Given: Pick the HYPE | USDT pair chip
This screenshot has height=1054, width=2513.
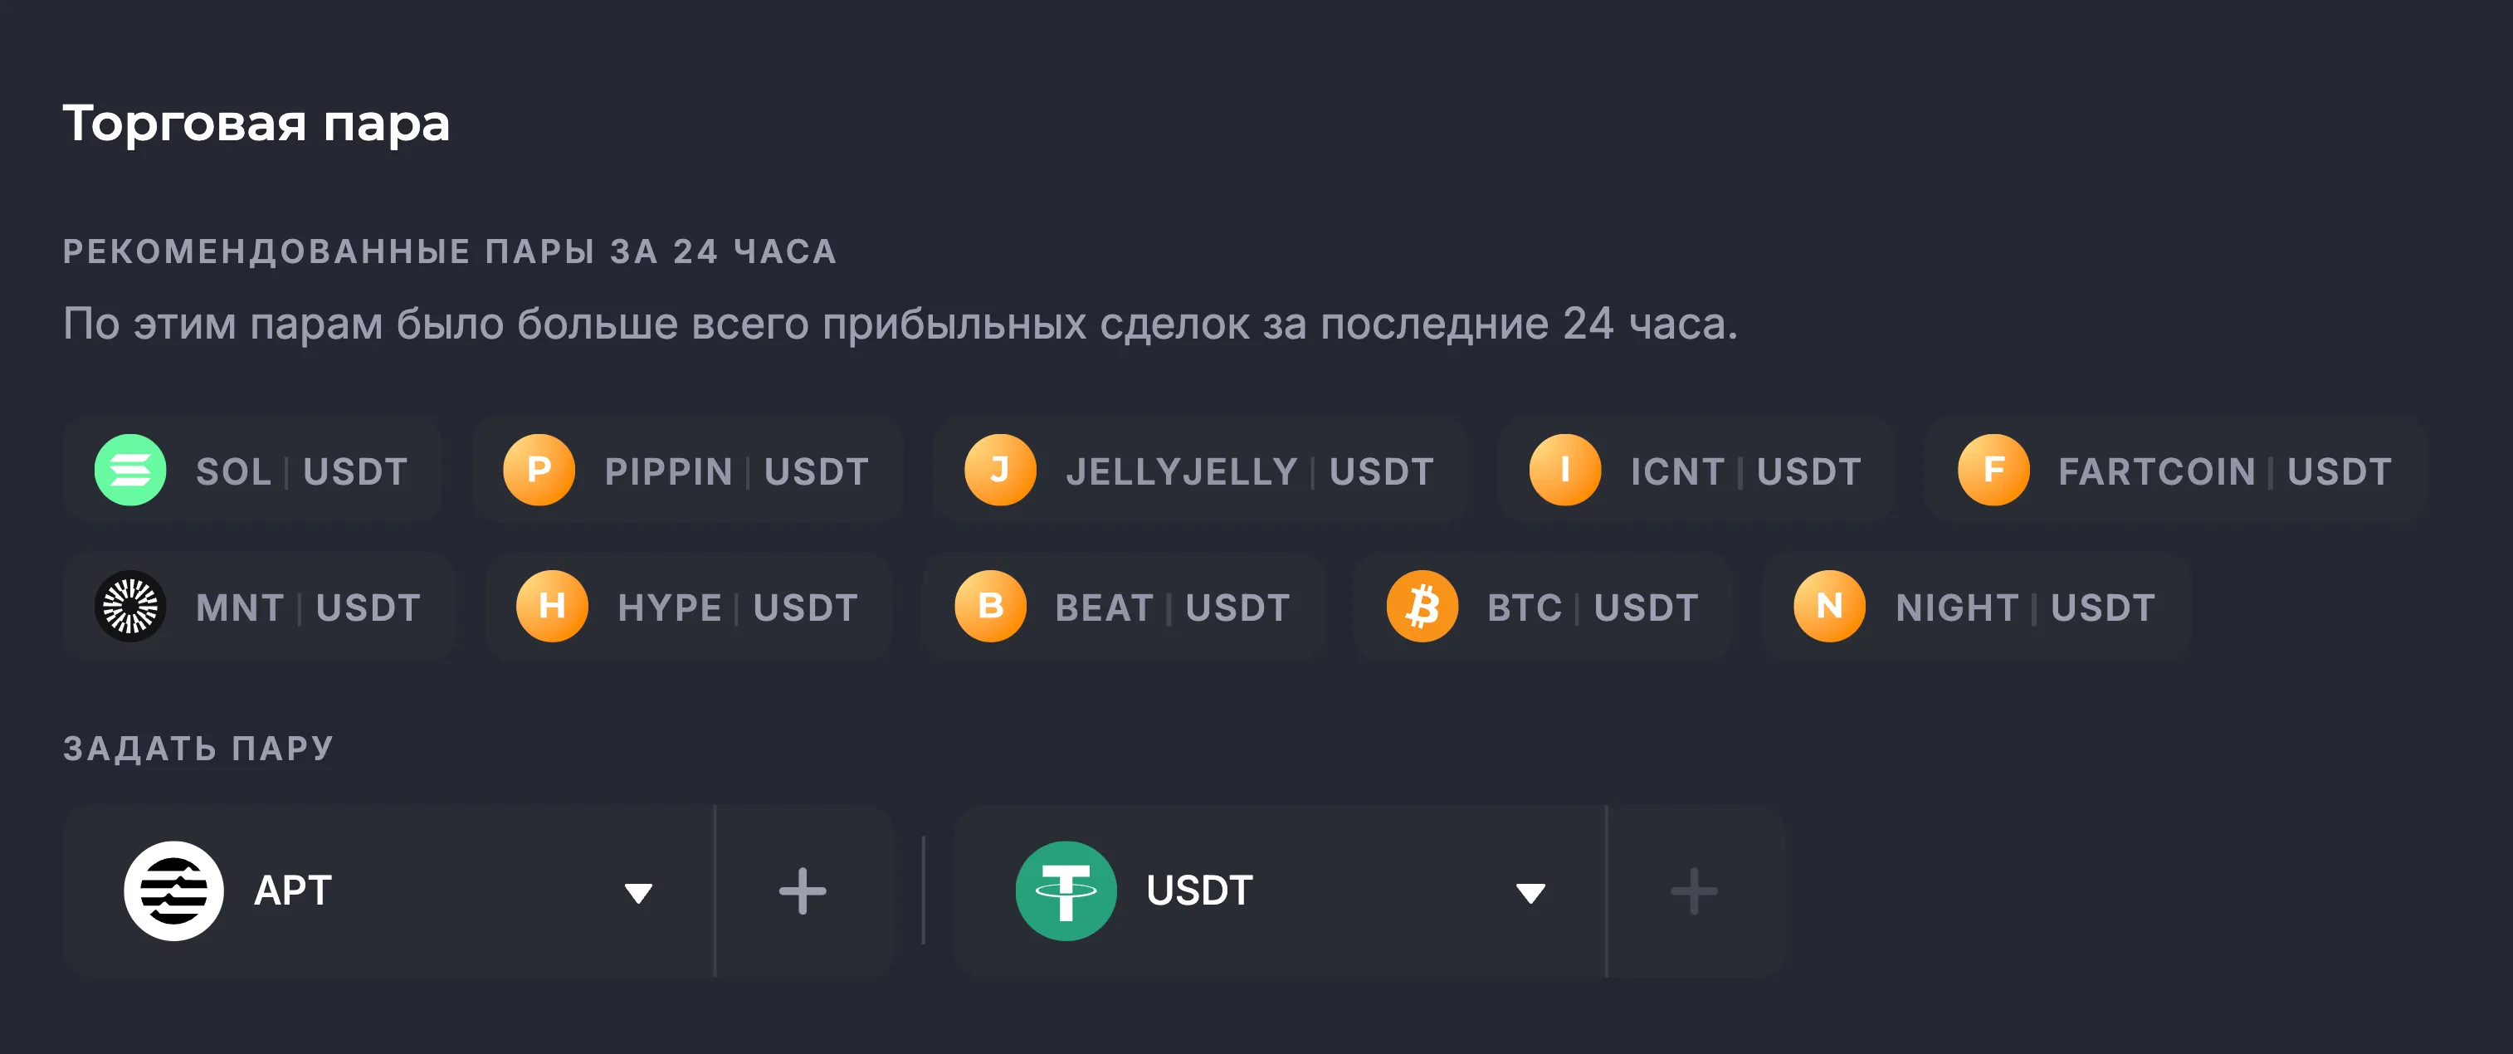Looking at the screenshot, I should tap(736, 608).
